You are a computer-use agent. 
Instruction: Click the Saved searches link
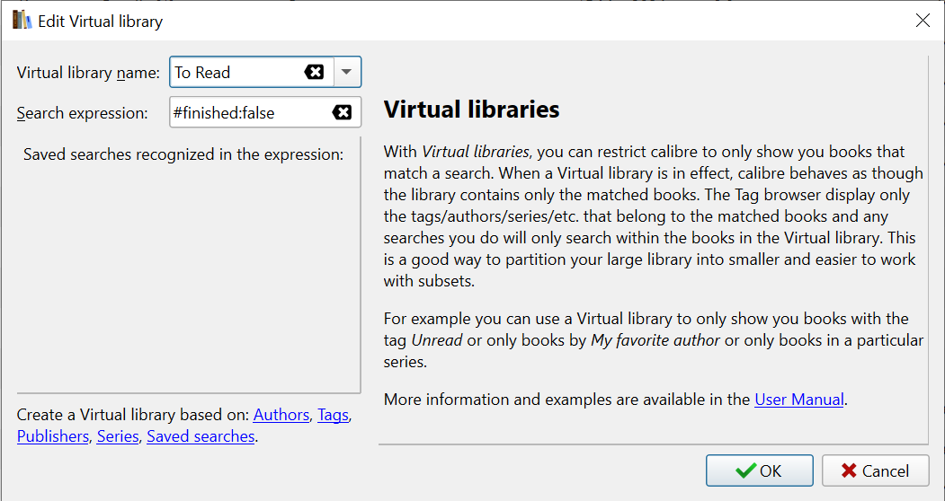click(201, 436)
